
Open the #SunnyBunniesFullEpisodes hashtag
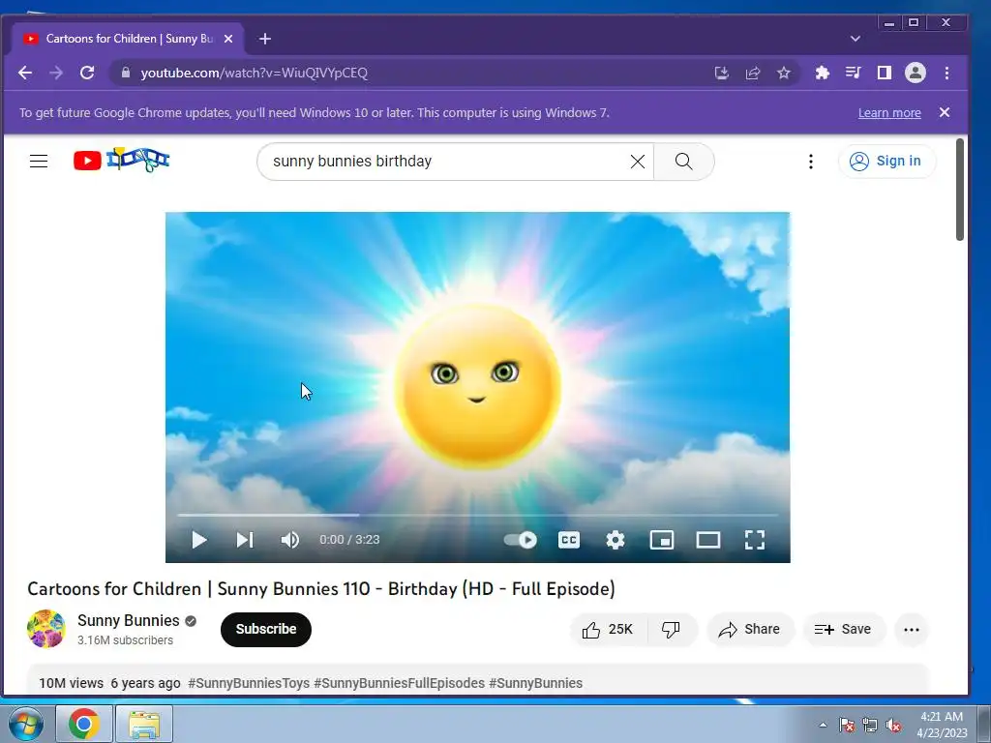pyautogui.click(x=400, y=683)
